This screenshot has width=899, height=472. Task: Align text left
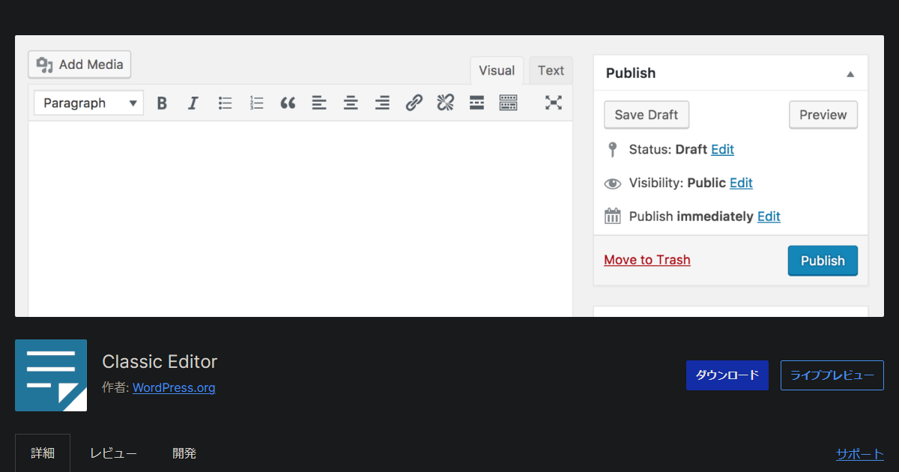point(319,103)
